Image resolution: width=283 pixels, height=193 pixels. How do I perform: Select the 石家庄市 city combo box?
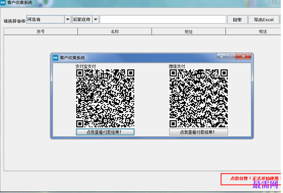(85, 20)
